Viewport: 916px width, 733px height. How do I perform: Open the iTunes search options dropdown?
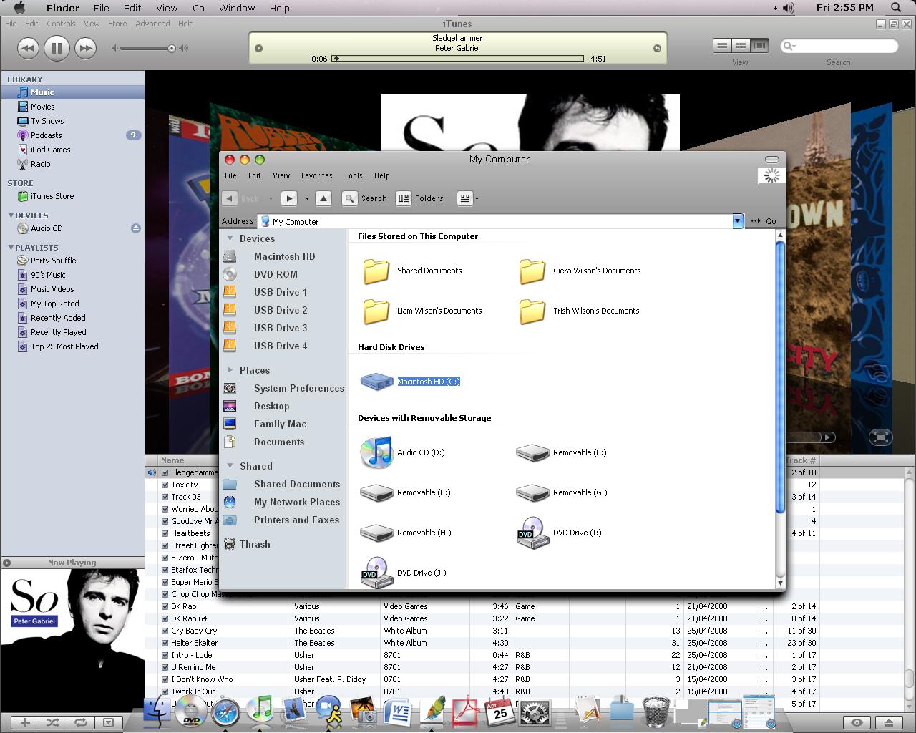pos(789,46)
